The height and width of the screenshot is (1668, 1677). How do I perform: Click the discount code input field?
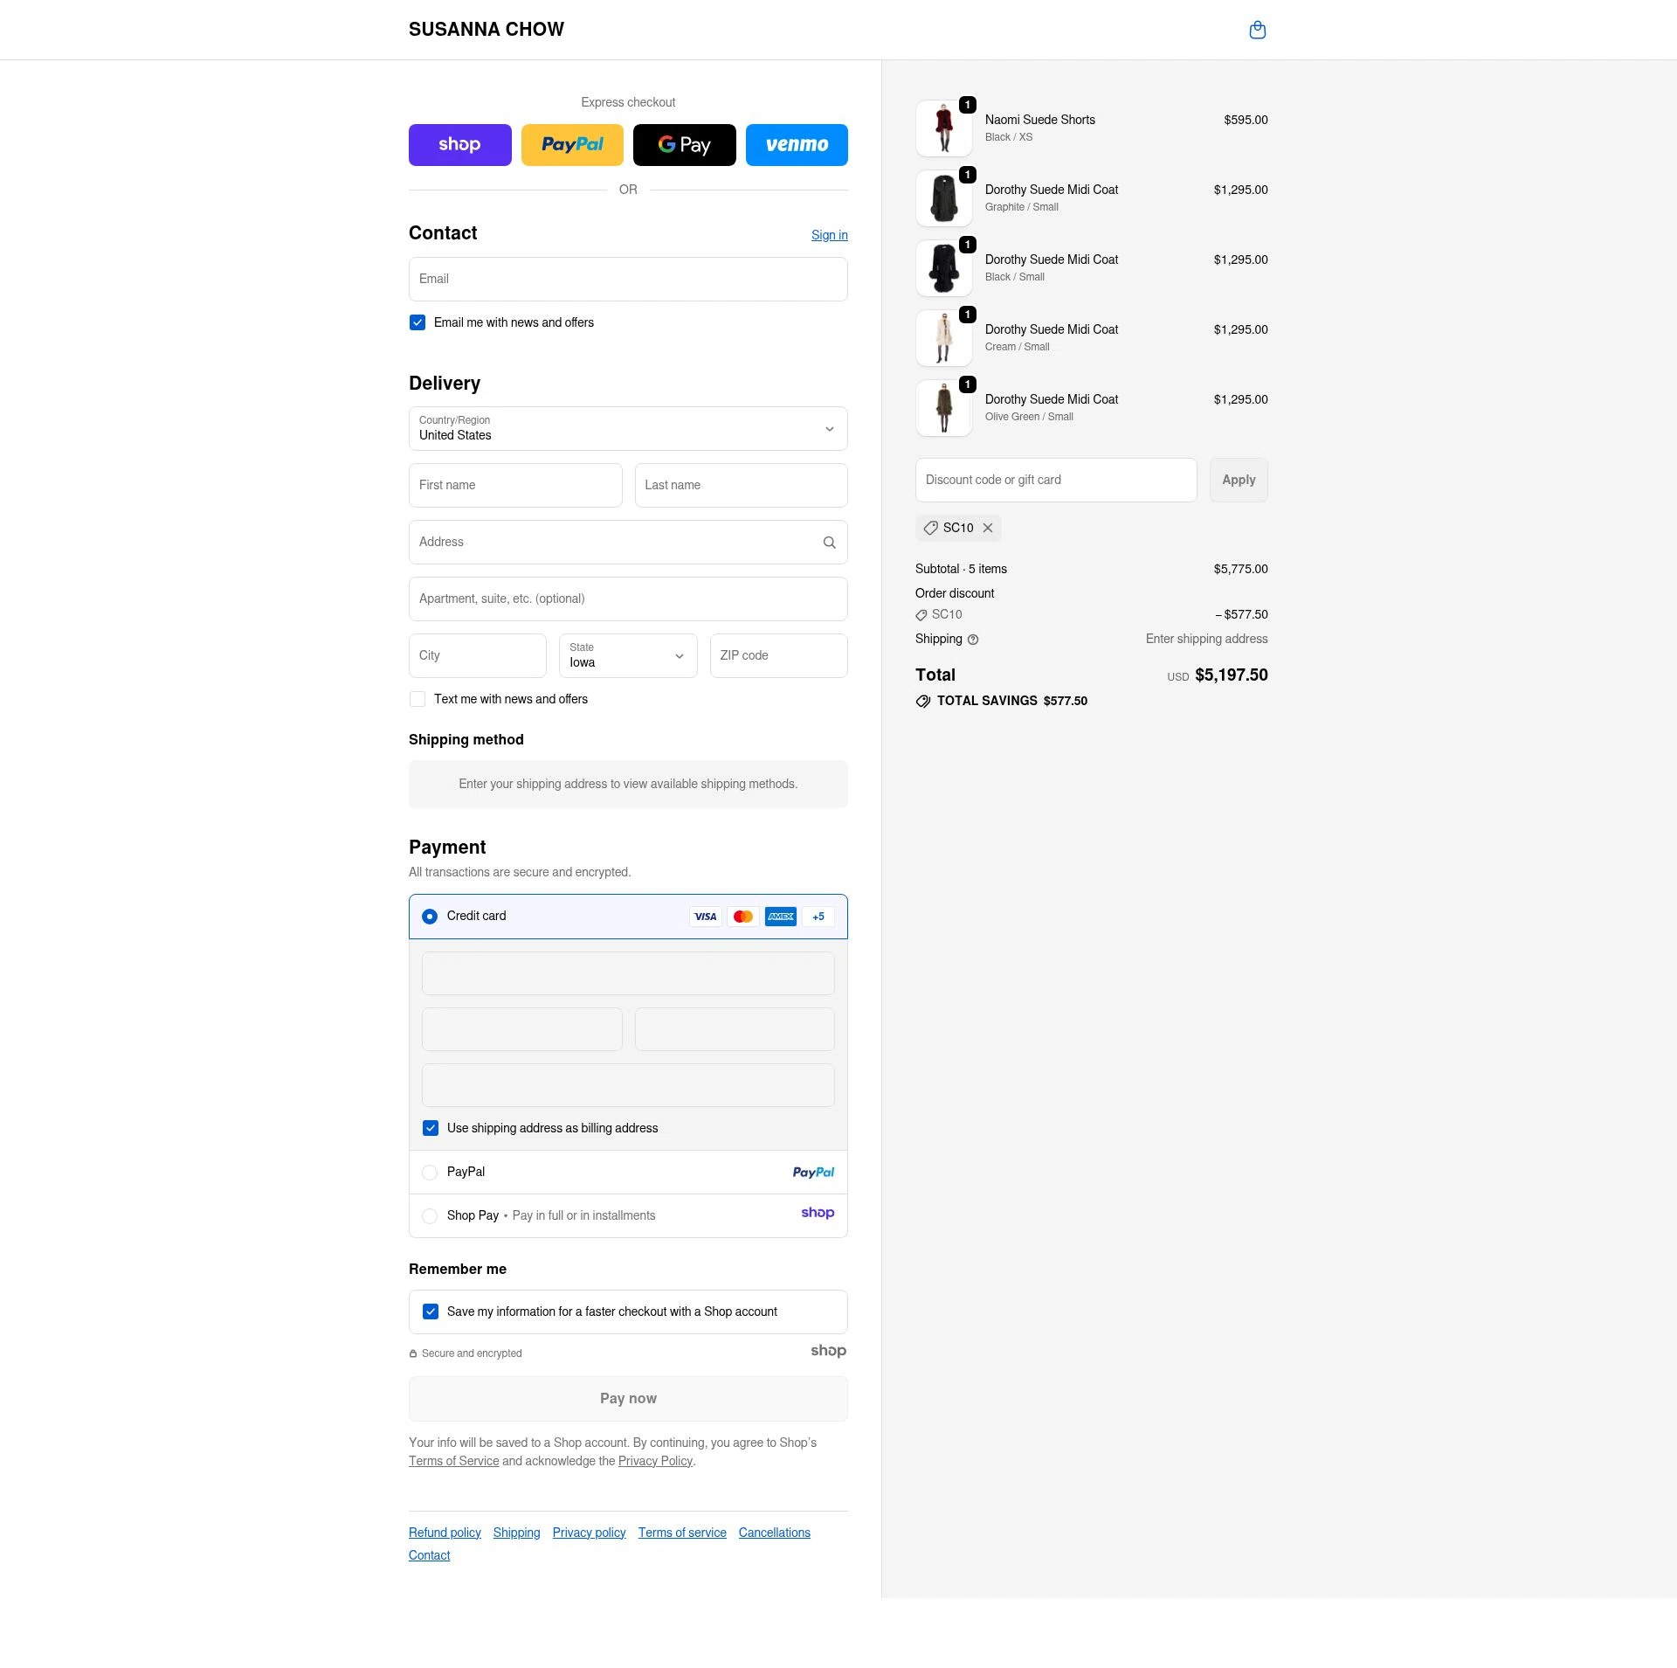tap(1055, 480)
